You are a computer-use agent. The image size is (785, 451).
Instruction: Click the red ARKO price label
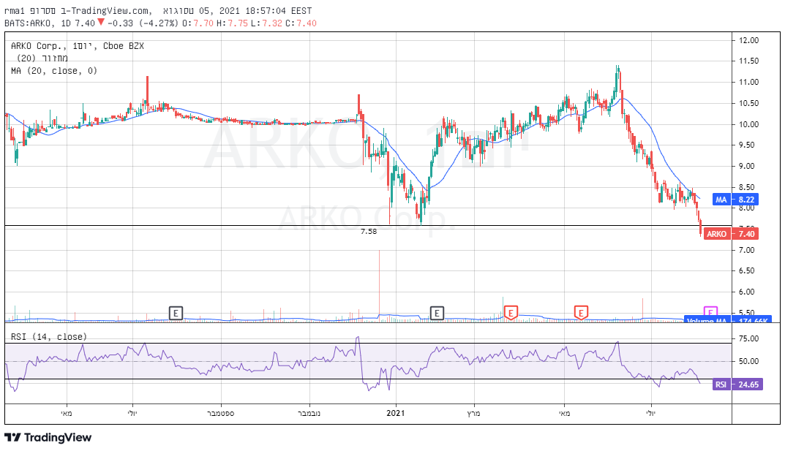coord(717,233)
